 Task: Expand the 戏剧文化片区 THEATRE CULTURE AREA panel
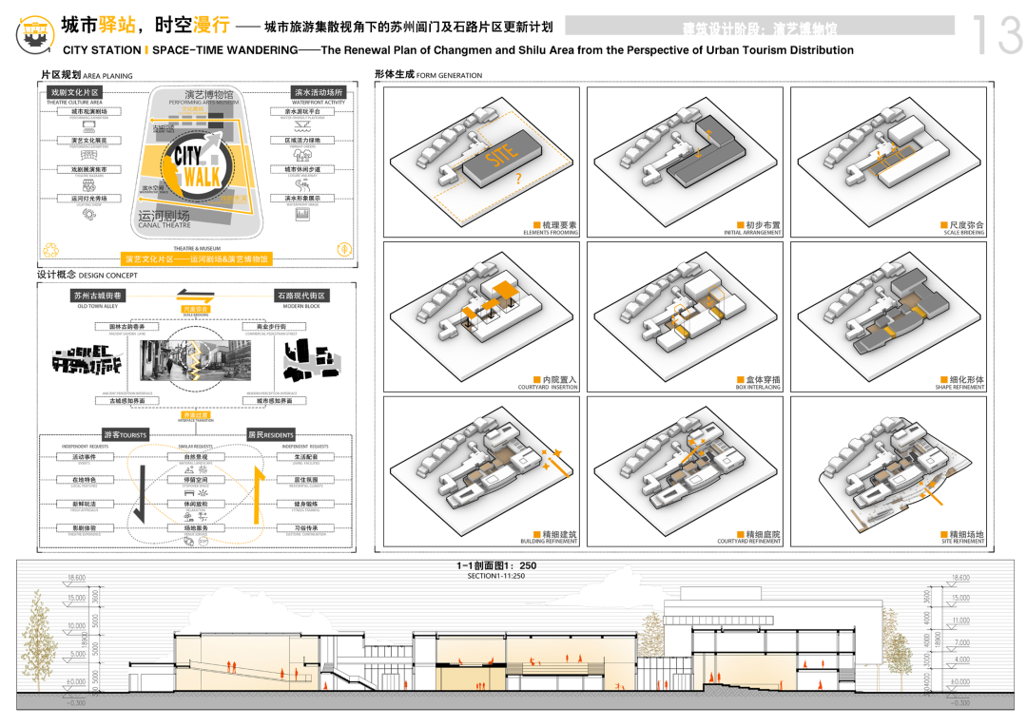tap(73, 91)
